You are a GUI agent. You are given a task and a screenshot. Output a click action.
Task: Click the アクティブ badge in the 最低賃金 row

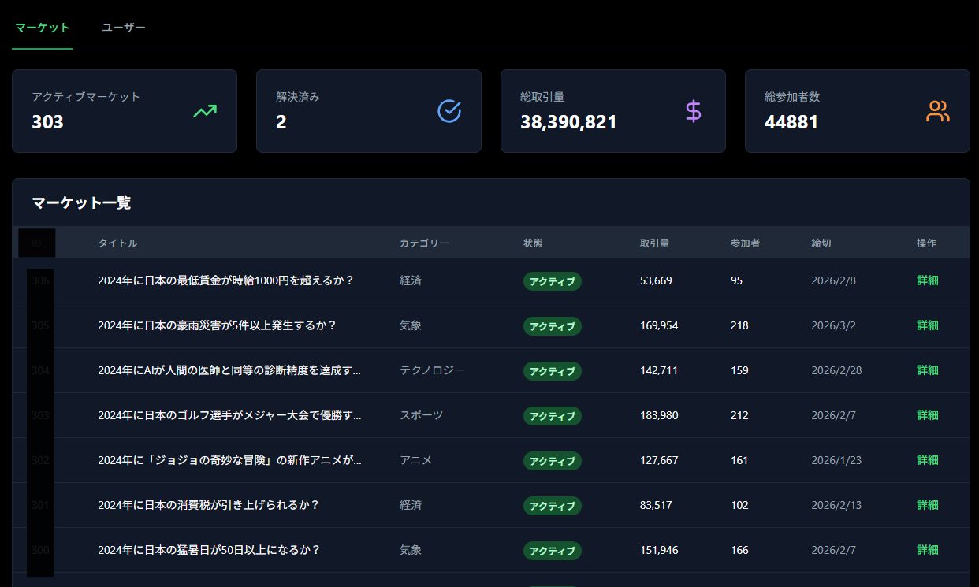pos(553,281)
